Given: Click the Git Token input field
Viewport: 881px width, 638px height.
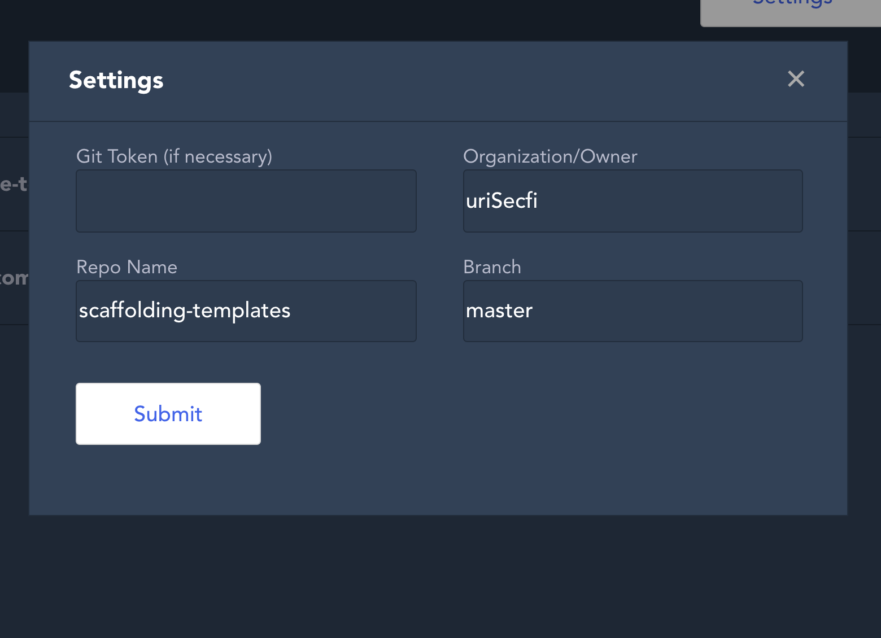Looking at the screenshot, I should point(246,201).
